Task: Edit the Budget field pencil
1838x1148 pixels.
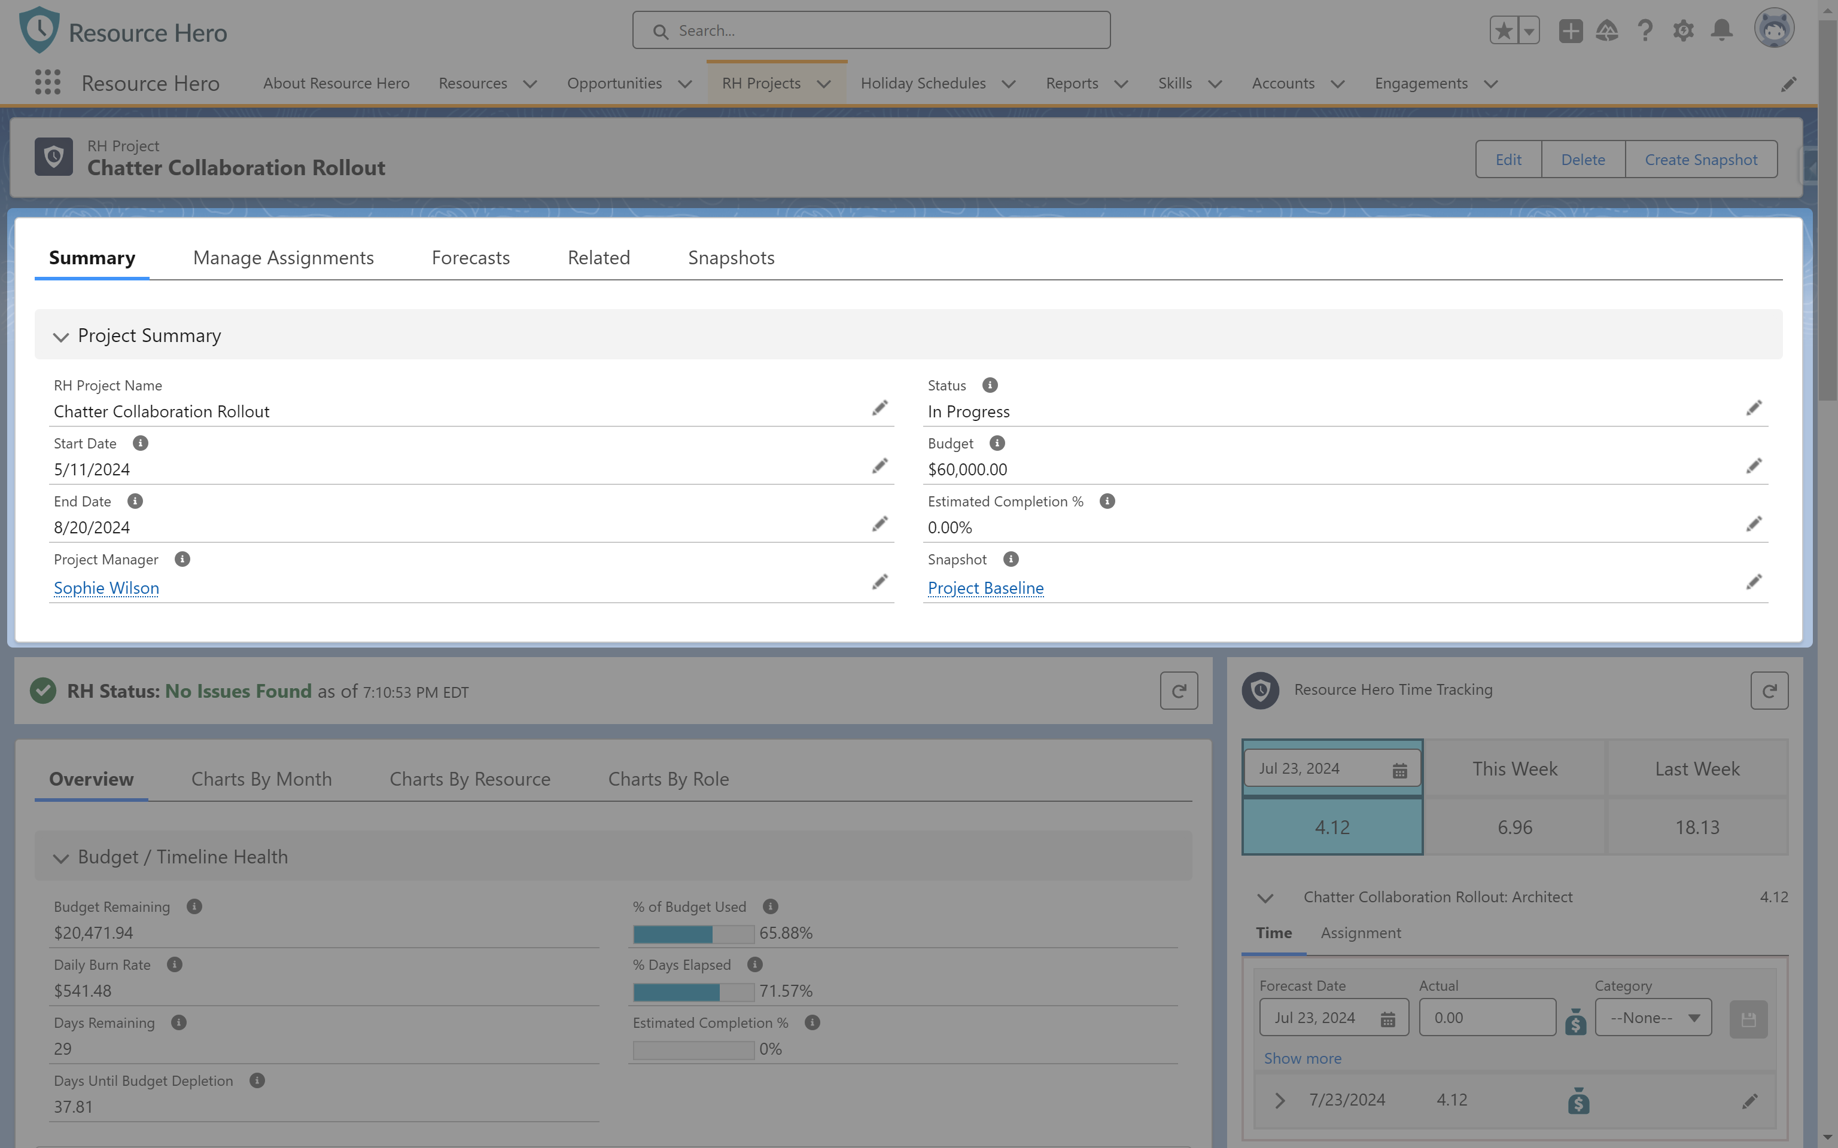Action: tap(1754, 466)
